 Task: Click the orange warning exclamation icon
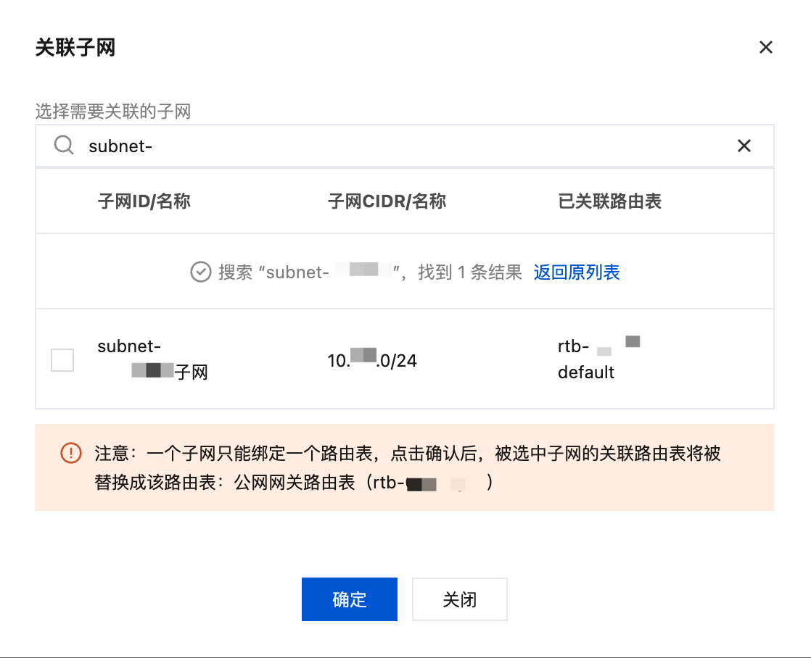70,454
